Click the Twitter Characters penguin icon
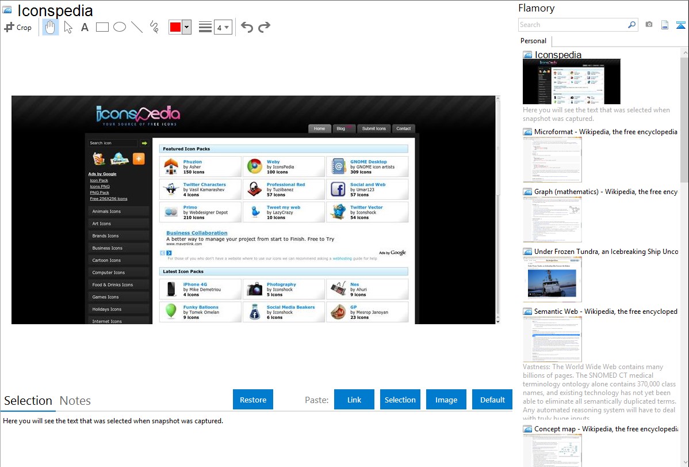Viewport: 689px width, 467px height. [171, 189]
